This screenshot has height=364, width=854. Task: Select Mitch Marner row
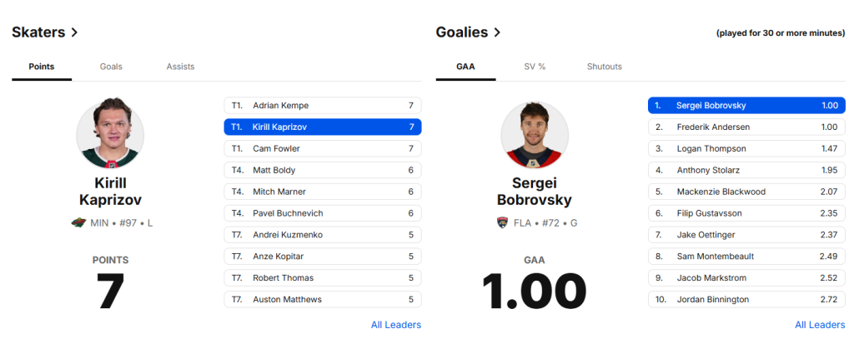click(x=322, y=192)
